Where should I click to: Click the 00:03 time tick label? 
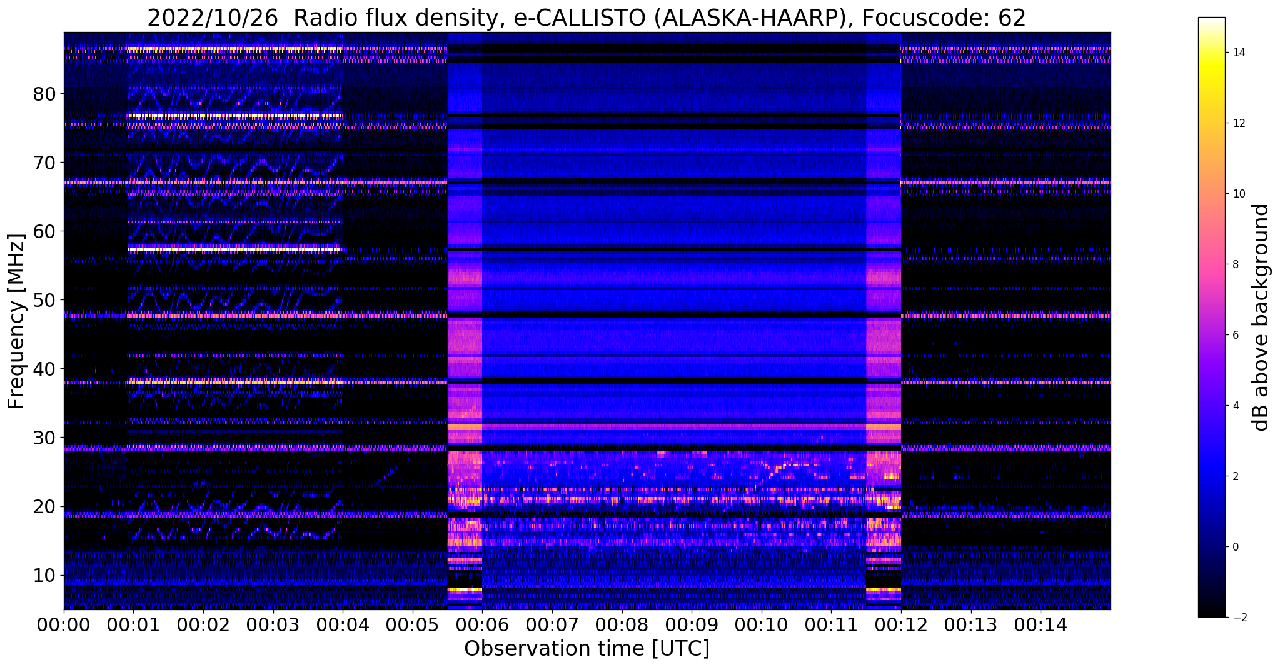[273, 624]
